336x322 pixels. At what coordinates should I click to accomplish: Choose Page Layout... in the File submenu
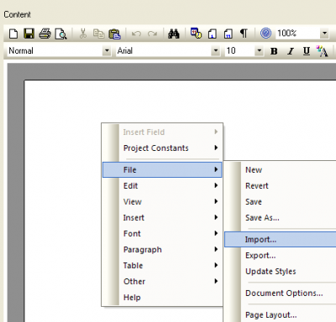(x=280, y=314)
